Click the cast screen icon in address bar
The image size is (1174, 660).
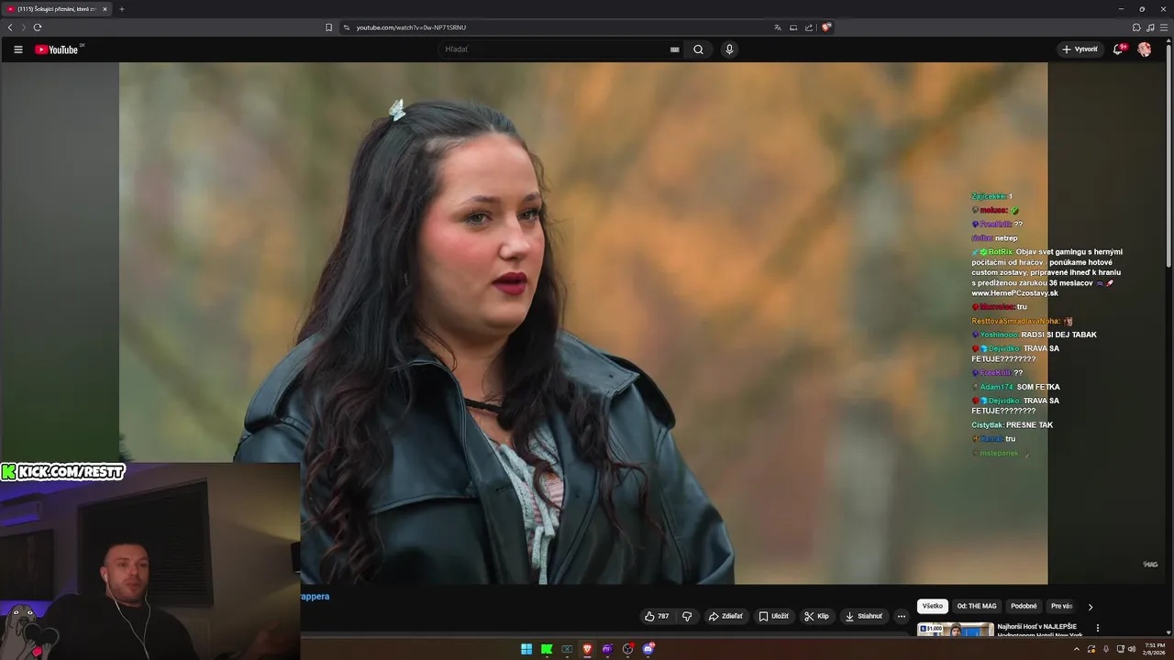point(793,27)
